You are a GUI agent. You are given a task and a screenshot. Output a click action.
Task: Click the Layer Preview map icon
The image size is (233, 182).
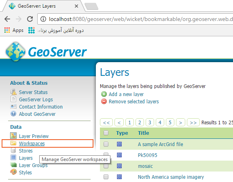point(13,136)
